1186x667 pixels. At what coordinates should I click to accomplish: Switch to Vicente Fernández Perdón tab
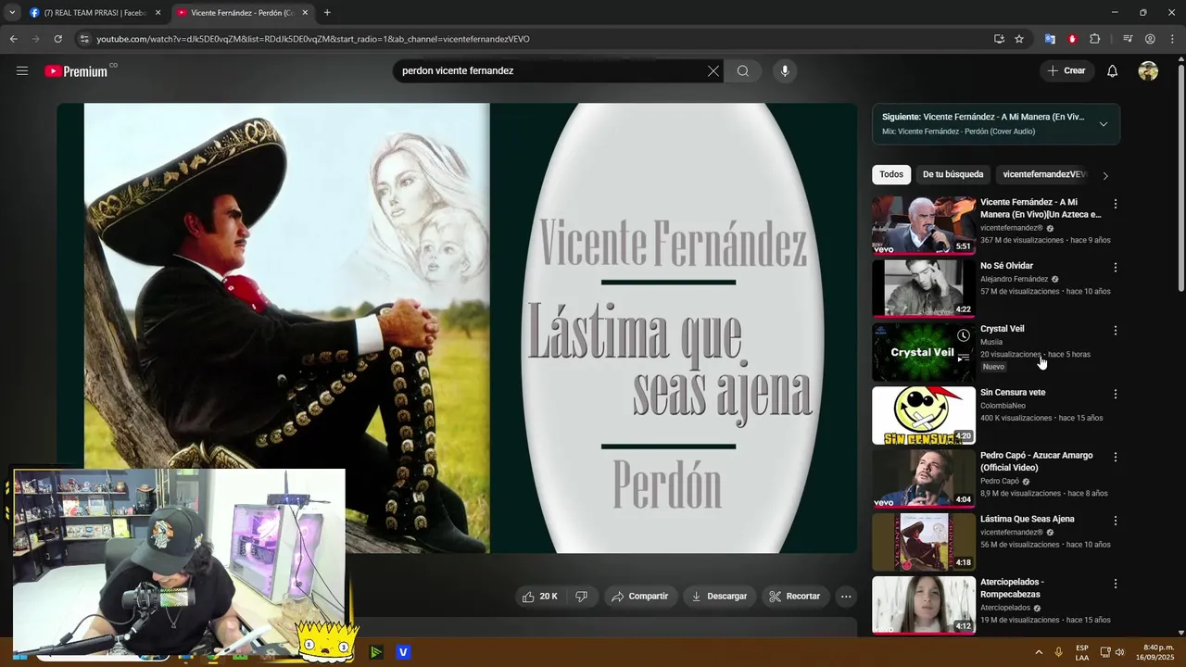tap(241, 13)
